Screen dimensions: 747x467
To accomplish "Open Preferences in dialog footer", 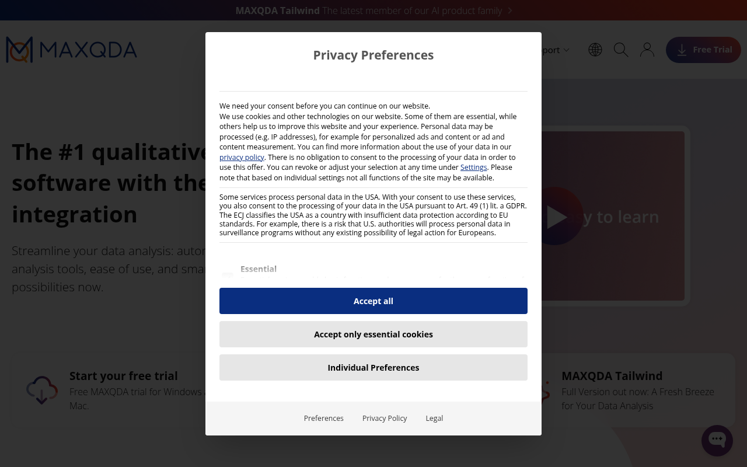I will 324,419.
